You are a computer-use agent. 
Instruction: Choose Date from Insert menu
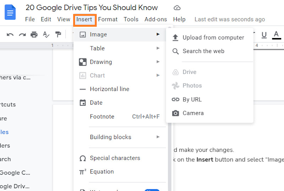[120, 103]
